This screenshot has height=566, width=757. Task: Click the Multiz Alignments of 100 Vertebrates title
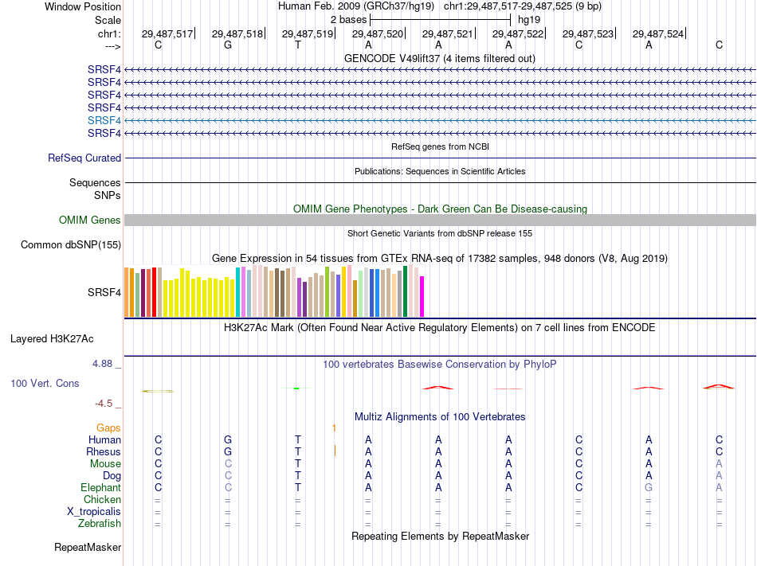pyautogui.click(x=439, y=417)
